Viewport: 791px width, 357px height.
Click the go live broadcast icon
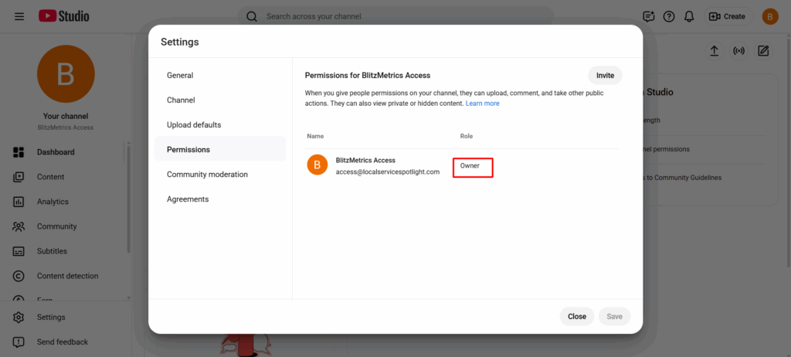[738, 51]
